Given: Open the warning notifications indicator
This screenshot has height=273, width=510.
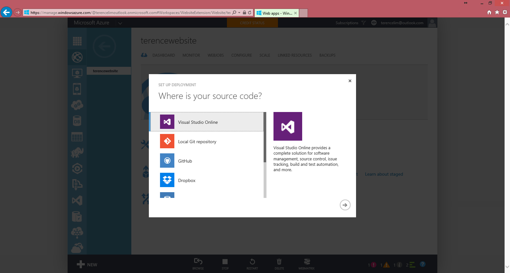Looking at the screenshot, I should [x=385, y=265].
